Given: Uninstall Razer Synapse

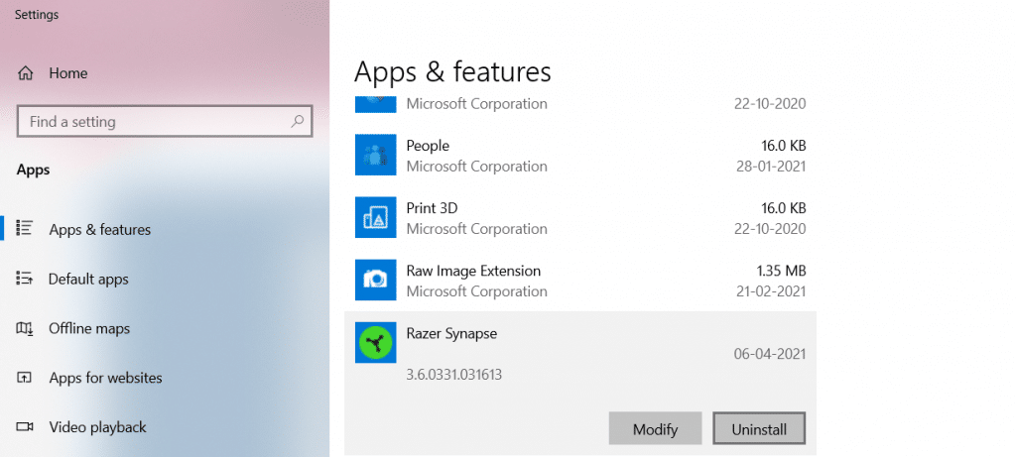Looking at the screenshot, I should tap(759, 428).
